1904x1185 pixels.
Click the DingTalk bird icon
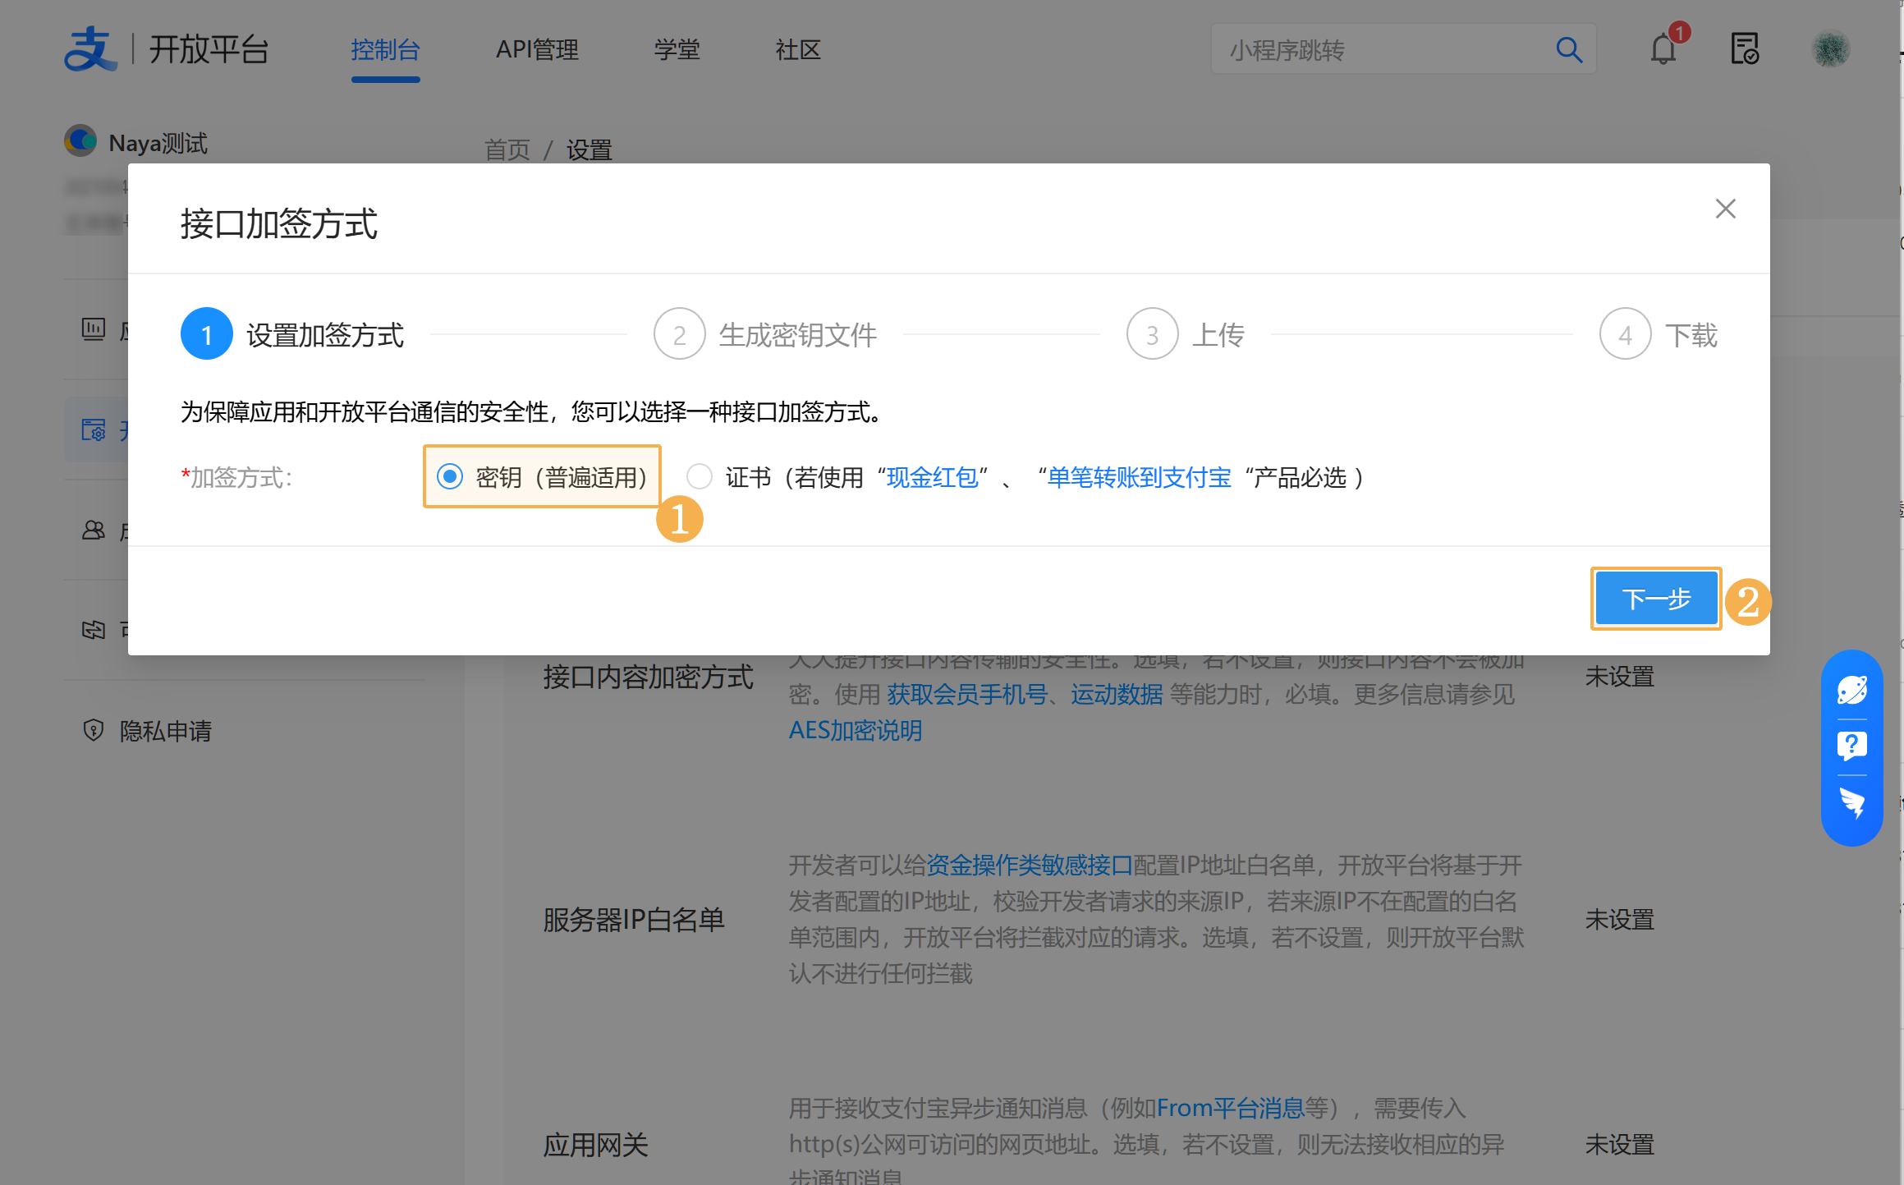[x=1851, y=802]
